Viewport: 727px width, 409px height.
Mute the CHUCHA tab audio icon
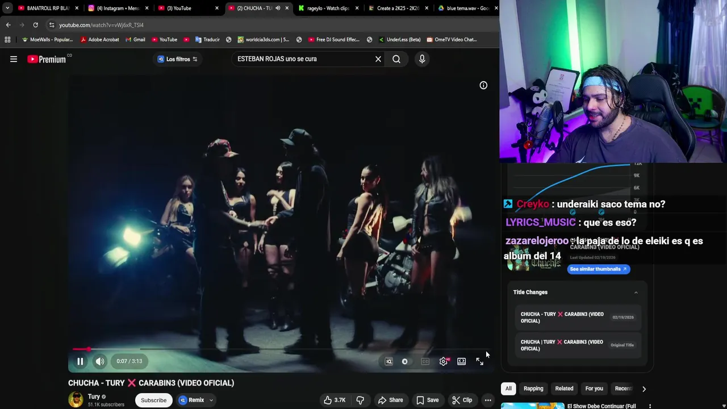[x=278, y=8]
